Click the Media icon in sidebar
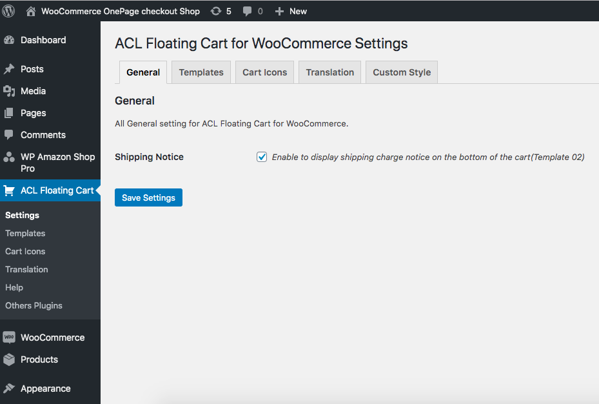The width and height of the screenshot is (599, 404). (x=9, y=91)
